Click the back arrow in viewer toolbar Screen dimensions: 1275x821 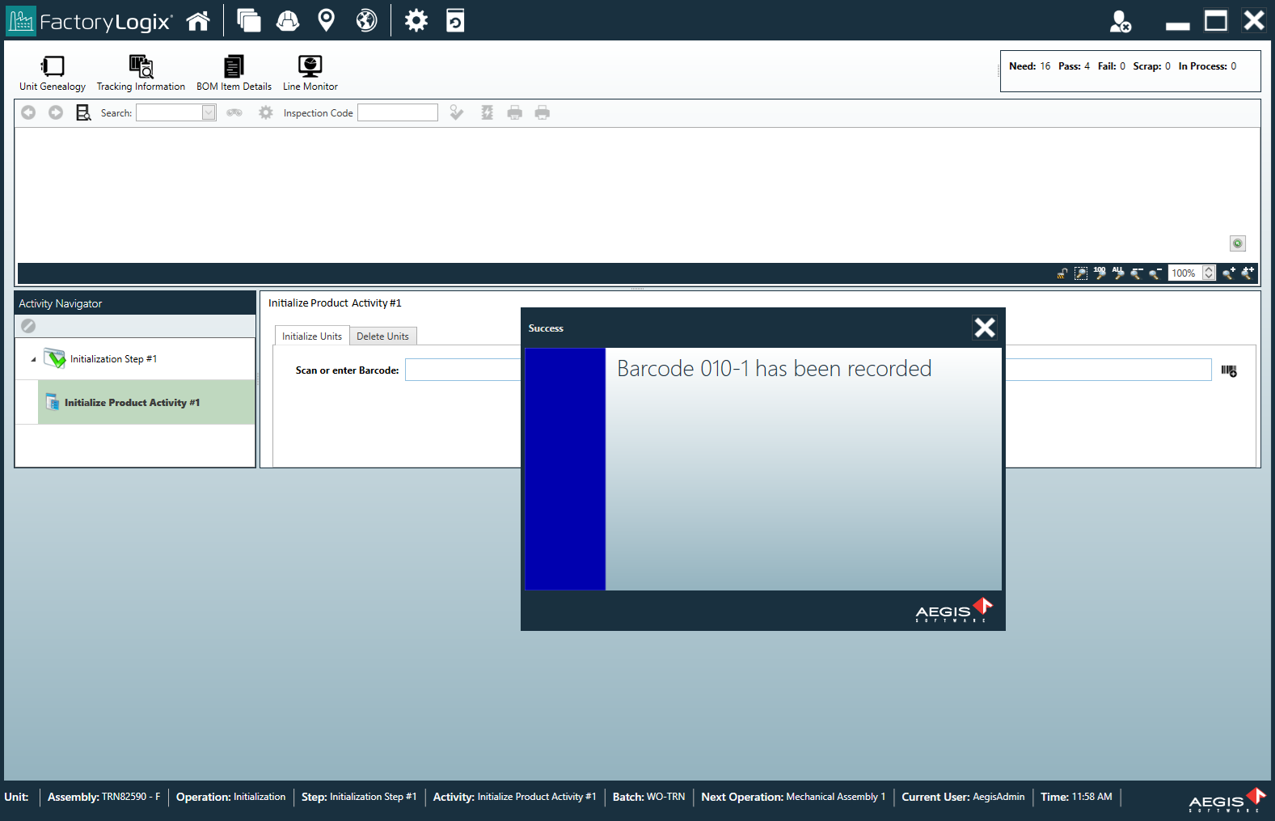(28, 112)
